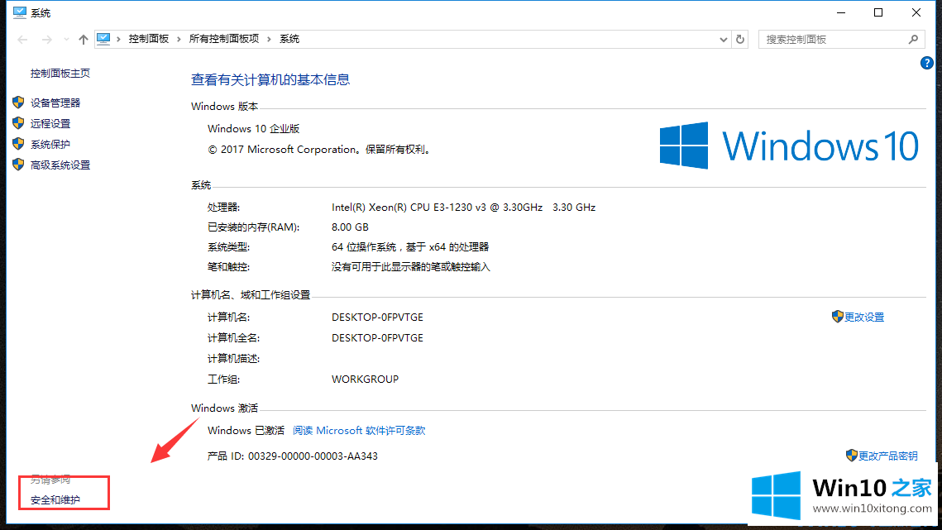Expand chevron after 所有控制面板项 breadcrumb
Viewport: 942px width, 530px height.
point(269,39)
